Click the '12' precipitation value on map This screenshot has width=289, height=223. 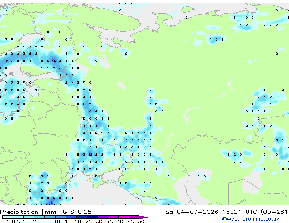coord(90,155)
